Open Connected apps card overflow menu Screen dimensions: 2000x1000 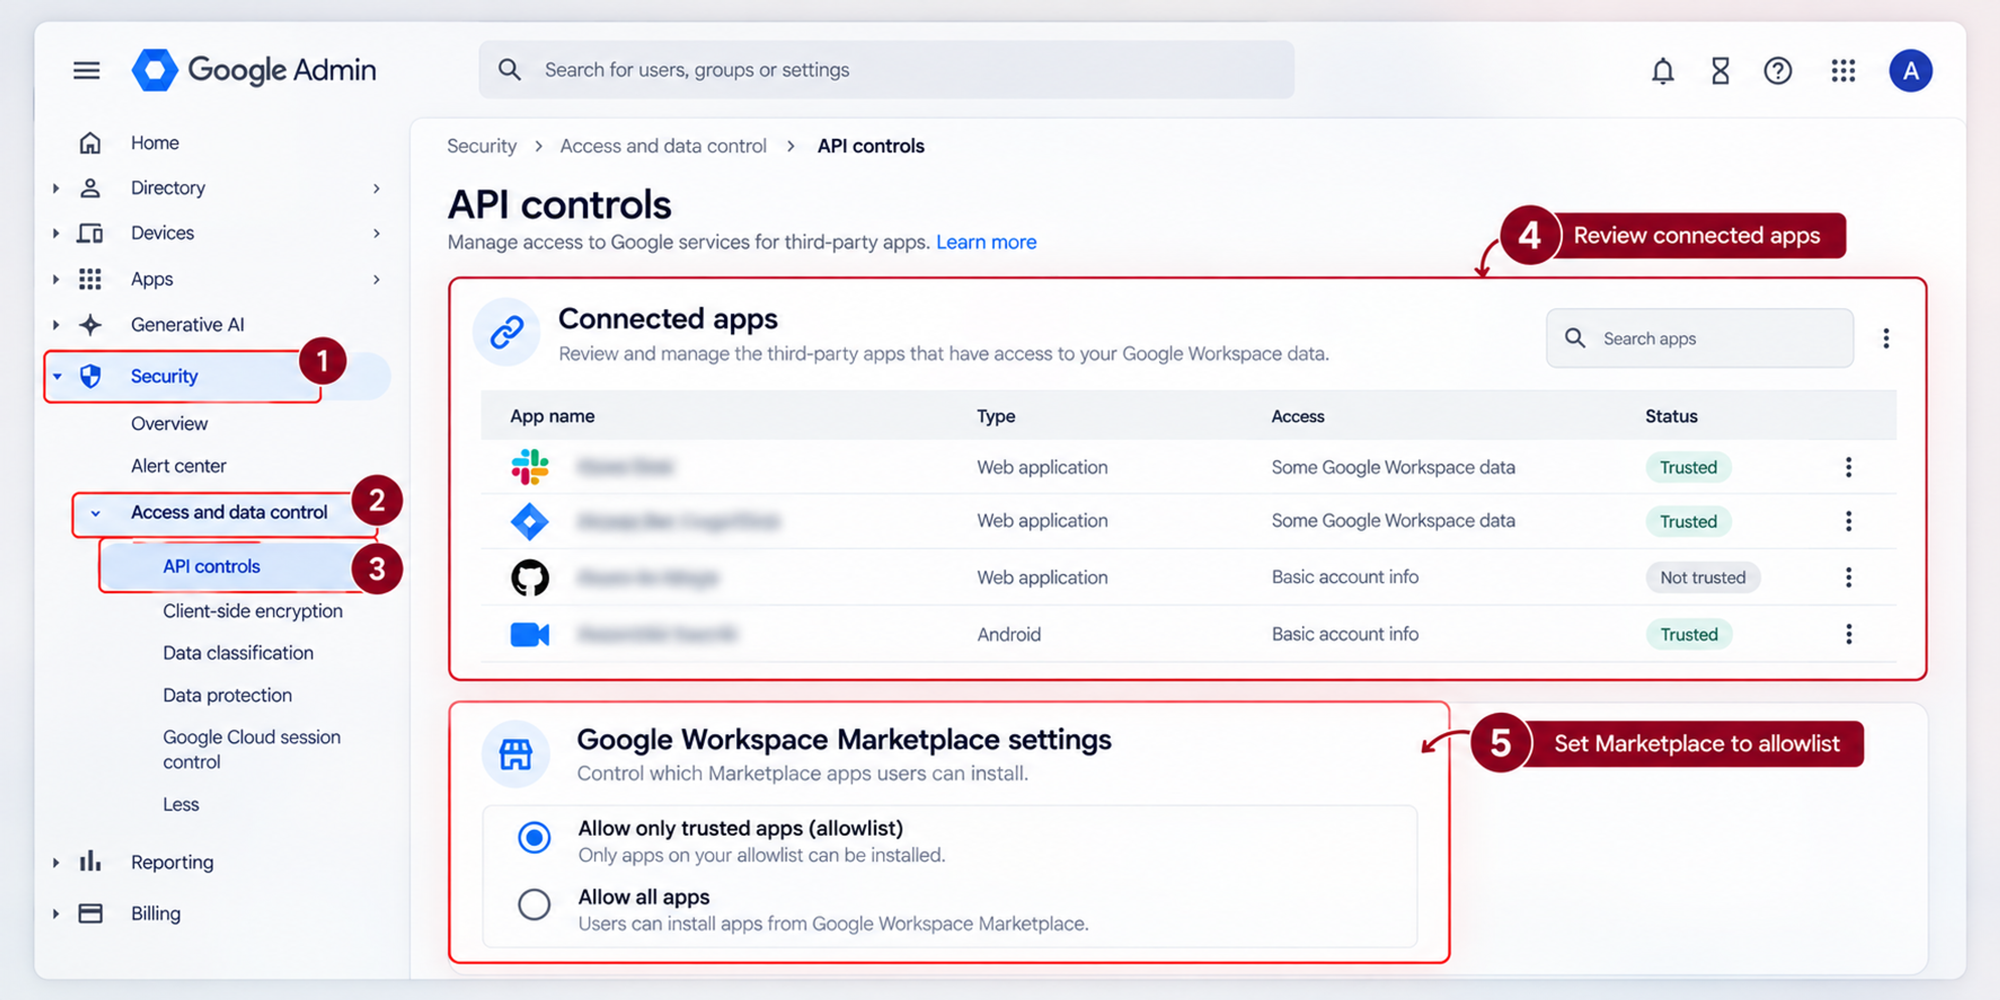[x=1886, y=339]
